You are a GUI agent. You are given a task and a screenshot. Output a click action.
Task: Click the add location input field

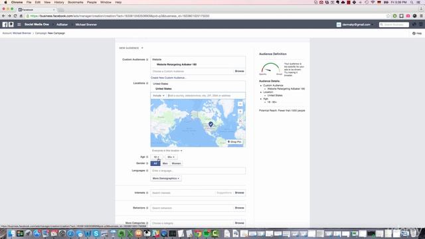click(x=206, y=96)
